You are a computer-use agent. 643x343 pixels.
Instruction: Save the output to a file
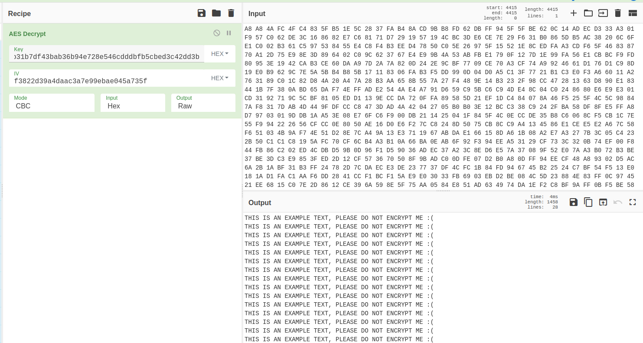[x=573, y=202]
